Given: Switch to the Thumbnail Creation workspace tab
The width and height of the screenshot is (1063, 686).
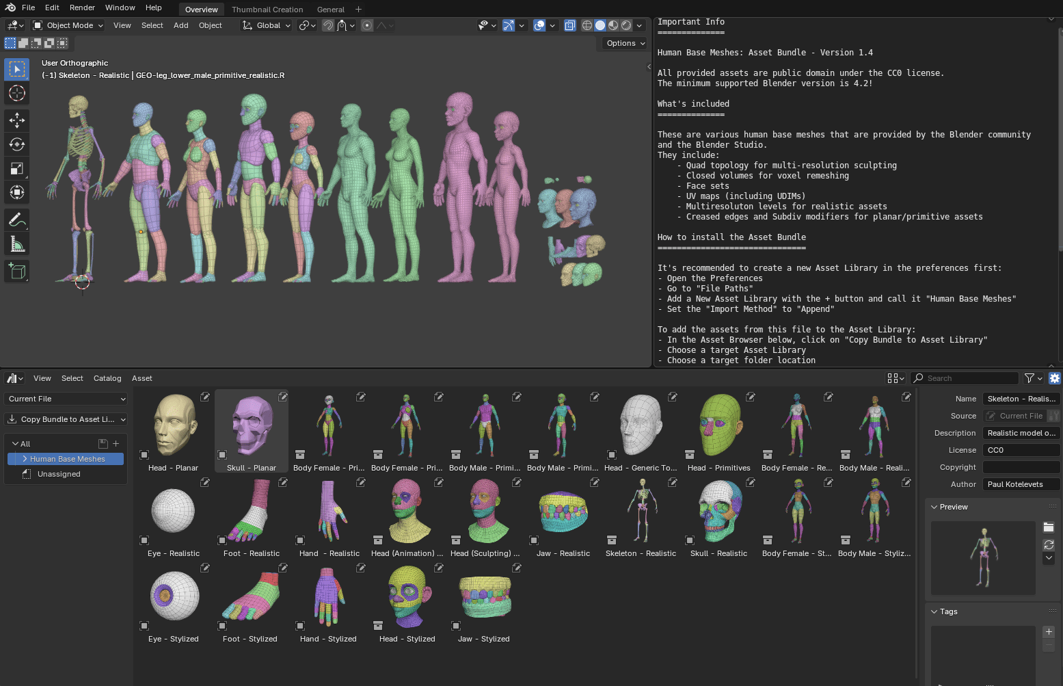Looking at the screenshot, I should click(267, 9).
